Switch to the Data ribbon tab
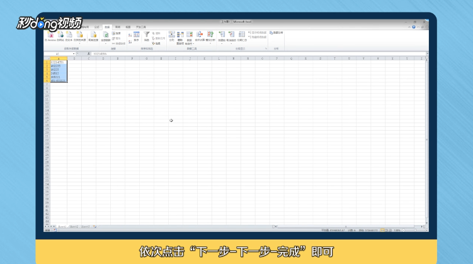This screenshot has height=264, width=473. 108,27
